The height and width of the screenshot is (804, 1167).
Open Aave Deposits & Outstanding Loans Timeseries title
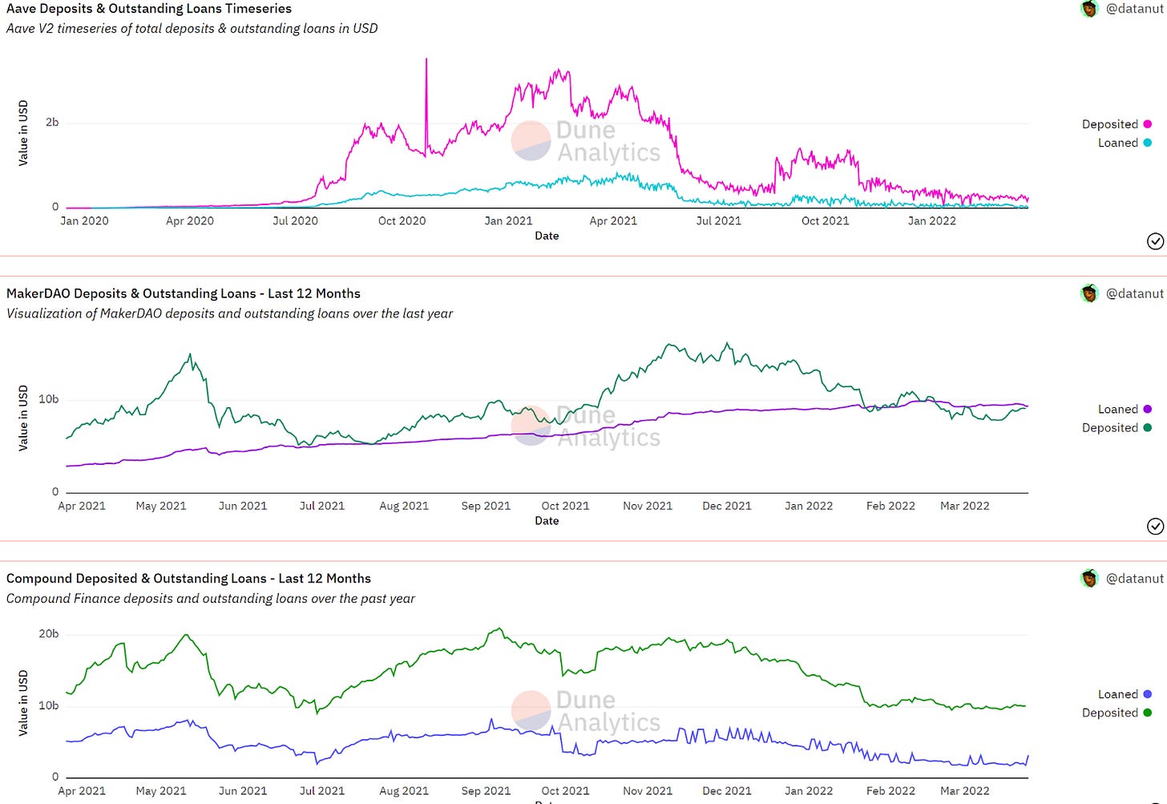(x=149, y=9)
